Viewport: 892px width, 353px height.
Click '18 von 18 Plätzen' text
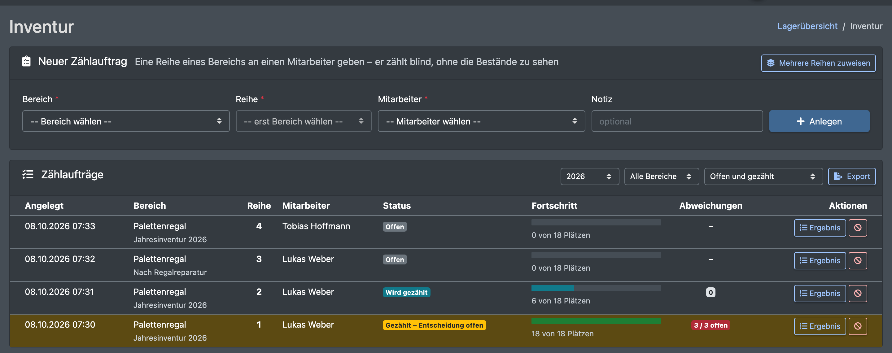[562, 333]
